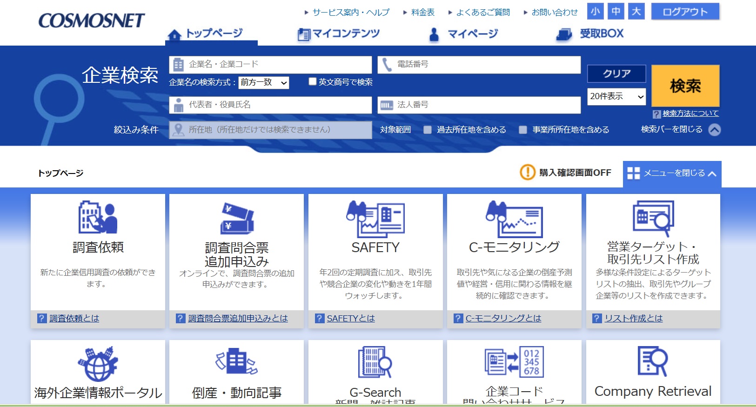The height and width of the screenshot is (407, 756).
Task: Click the COSMOSNET logo
Action: pyautogui.click(x=92, y=20)
